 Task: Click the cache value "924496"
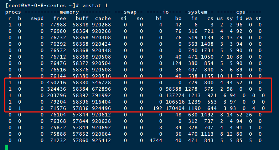[x=102, y=108]
